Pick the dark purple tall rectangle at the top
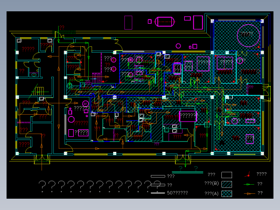 click(x=128, y=23)
